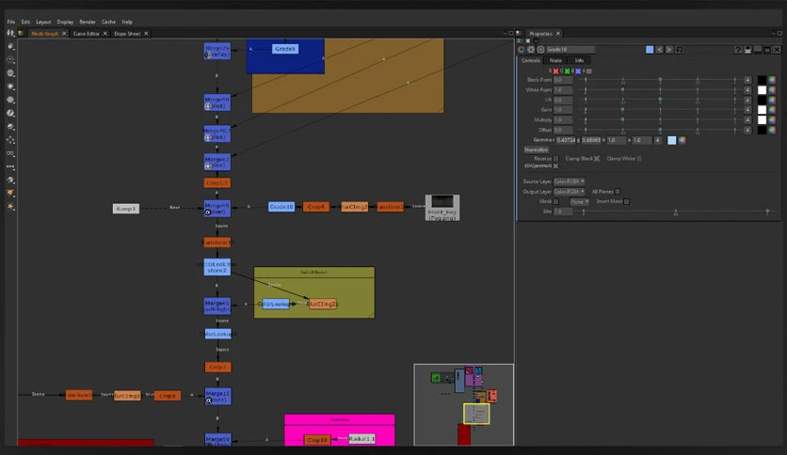Switch to the Curve Editor tab
The image size is (787, 455).
pos(86,34)
